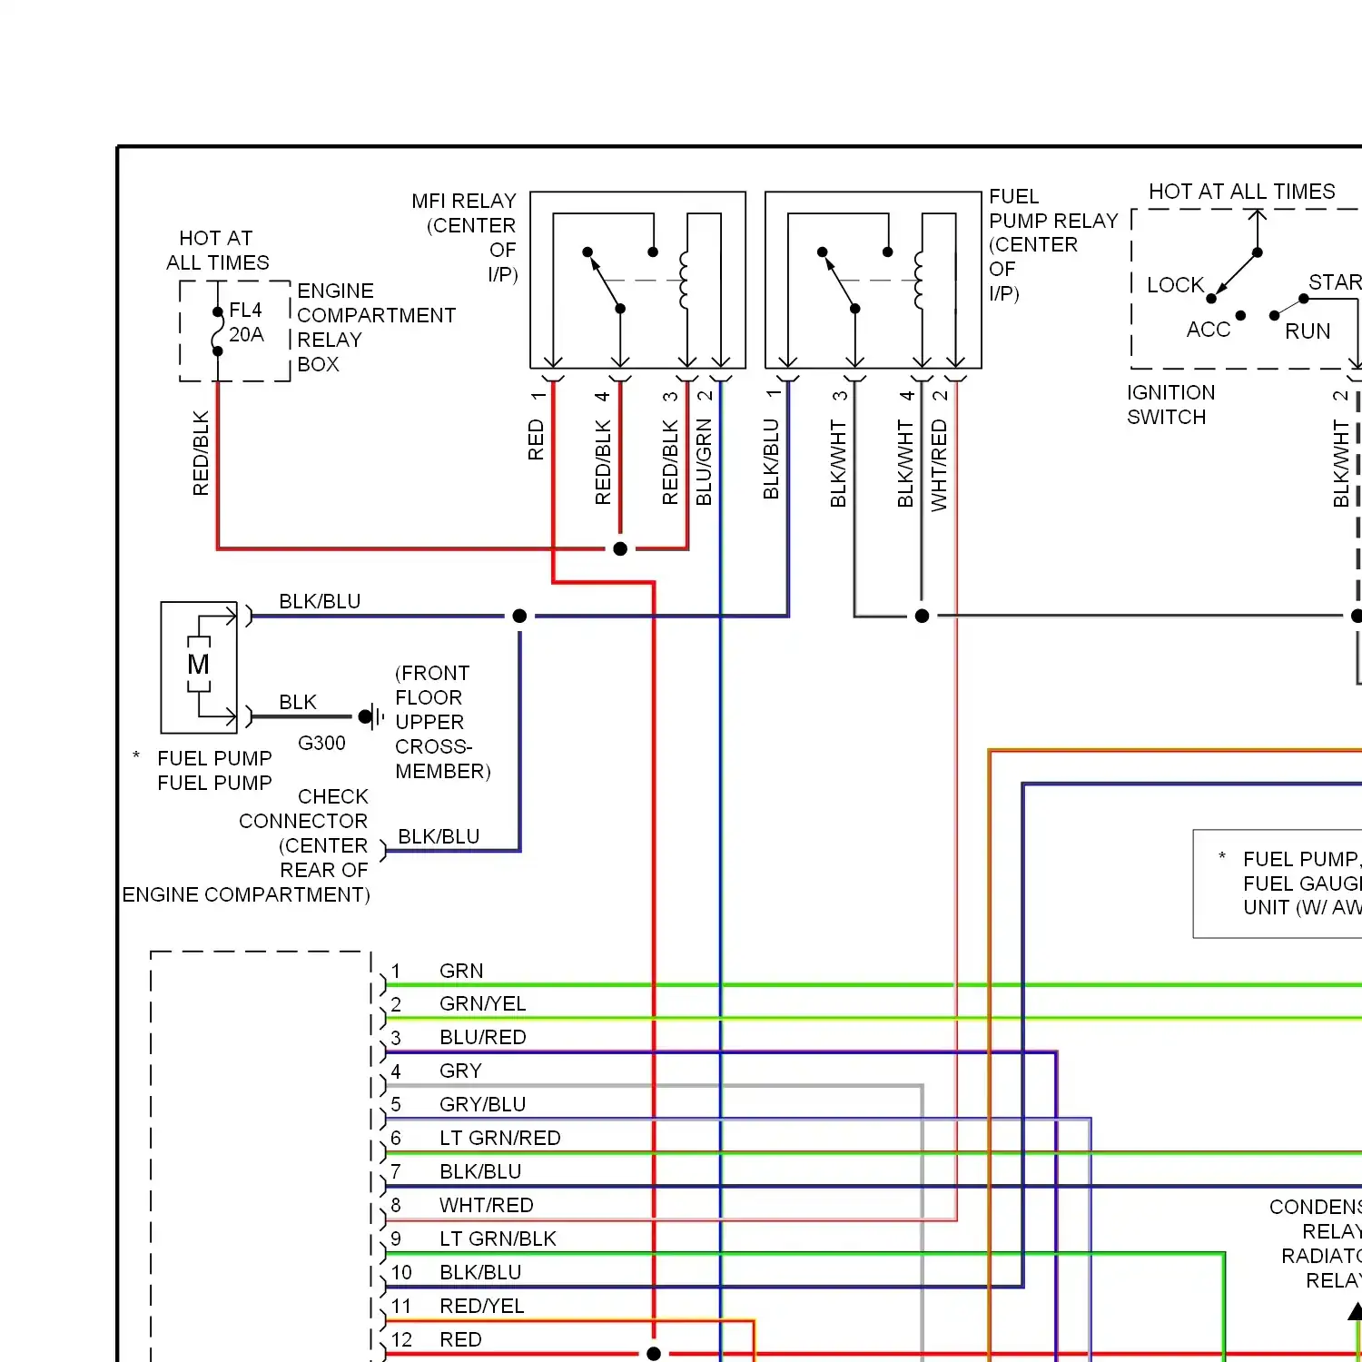This screenshot has height=1362, width=1362.
Task: Click BLK/BLU label on fuel pump wire
Action: pyautogui.click(x=320, y=601)
